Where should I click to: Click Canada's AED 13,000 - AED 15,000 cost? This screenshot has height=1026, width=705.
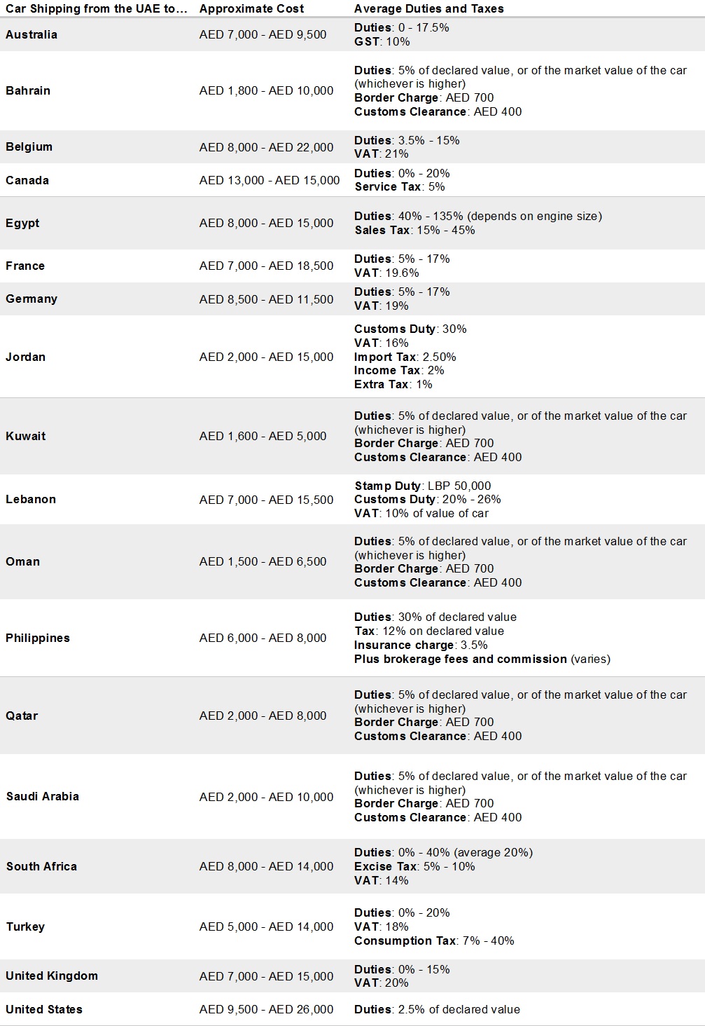click(x=270, y=180)
